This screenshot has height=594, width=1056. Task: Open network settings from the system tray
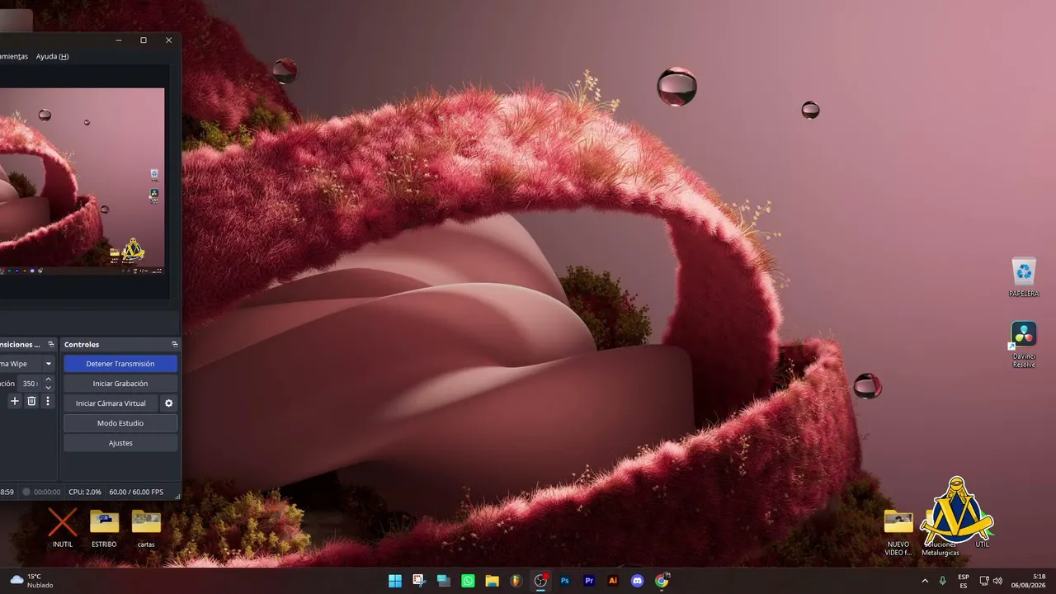click(984, 581)
